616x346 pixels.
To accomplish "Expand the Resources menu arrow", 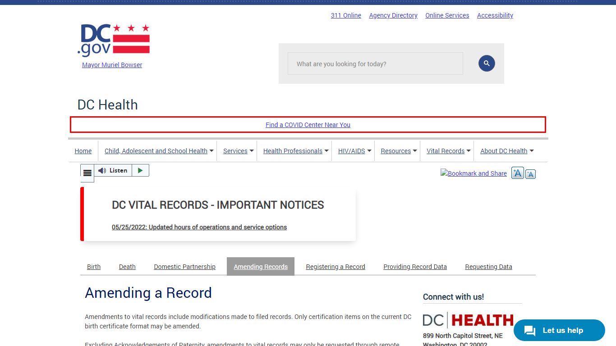I will coord(415,151).
